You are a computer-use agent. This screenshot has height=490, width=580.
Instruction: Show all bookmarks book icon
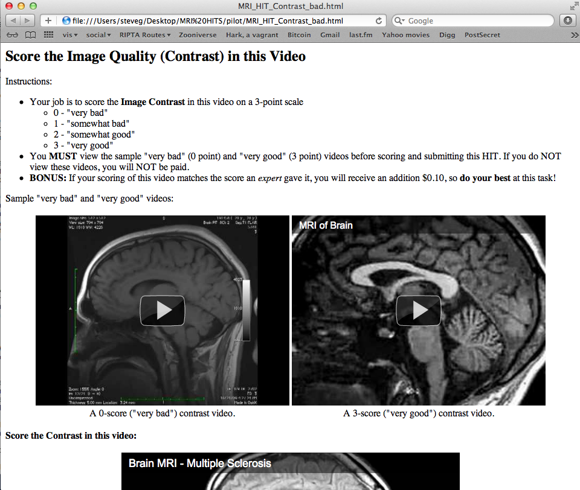coord(30,35)
